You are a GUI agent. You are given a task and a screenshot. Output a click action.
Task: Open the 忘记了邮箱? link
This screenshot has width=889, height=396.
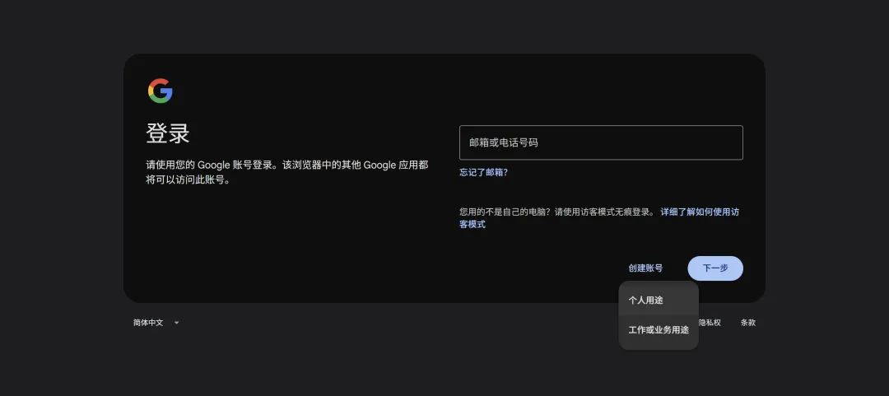tap(484, 172)
